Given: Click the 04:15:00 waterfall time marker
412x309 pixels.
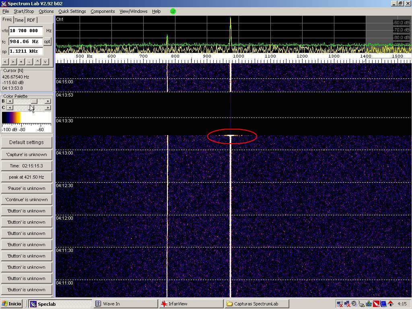Looking at the screenshot, I should 64,82.
